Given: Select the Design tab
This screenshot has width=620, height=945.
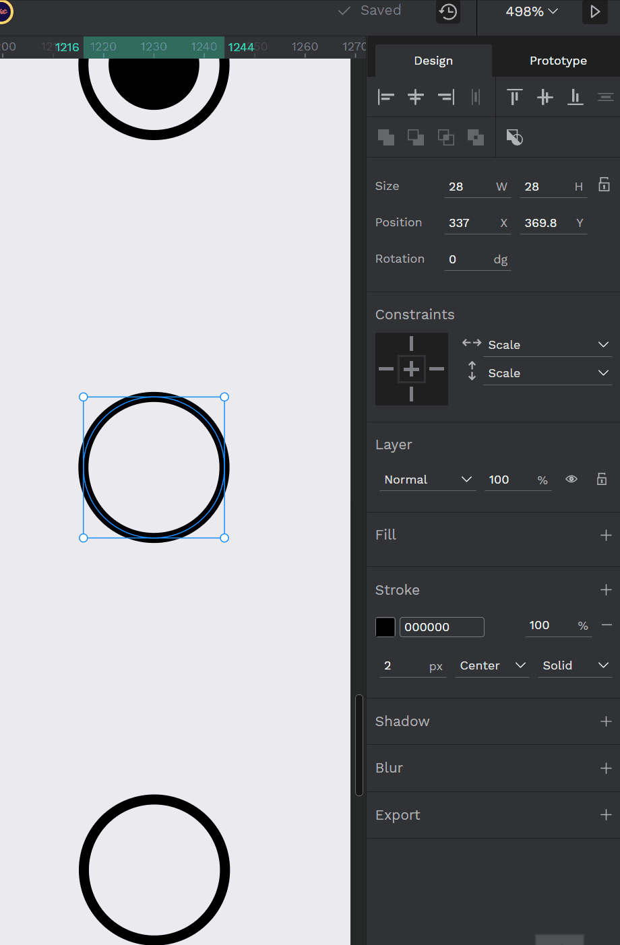Looking at the screenshot, I should coord(433,61).
